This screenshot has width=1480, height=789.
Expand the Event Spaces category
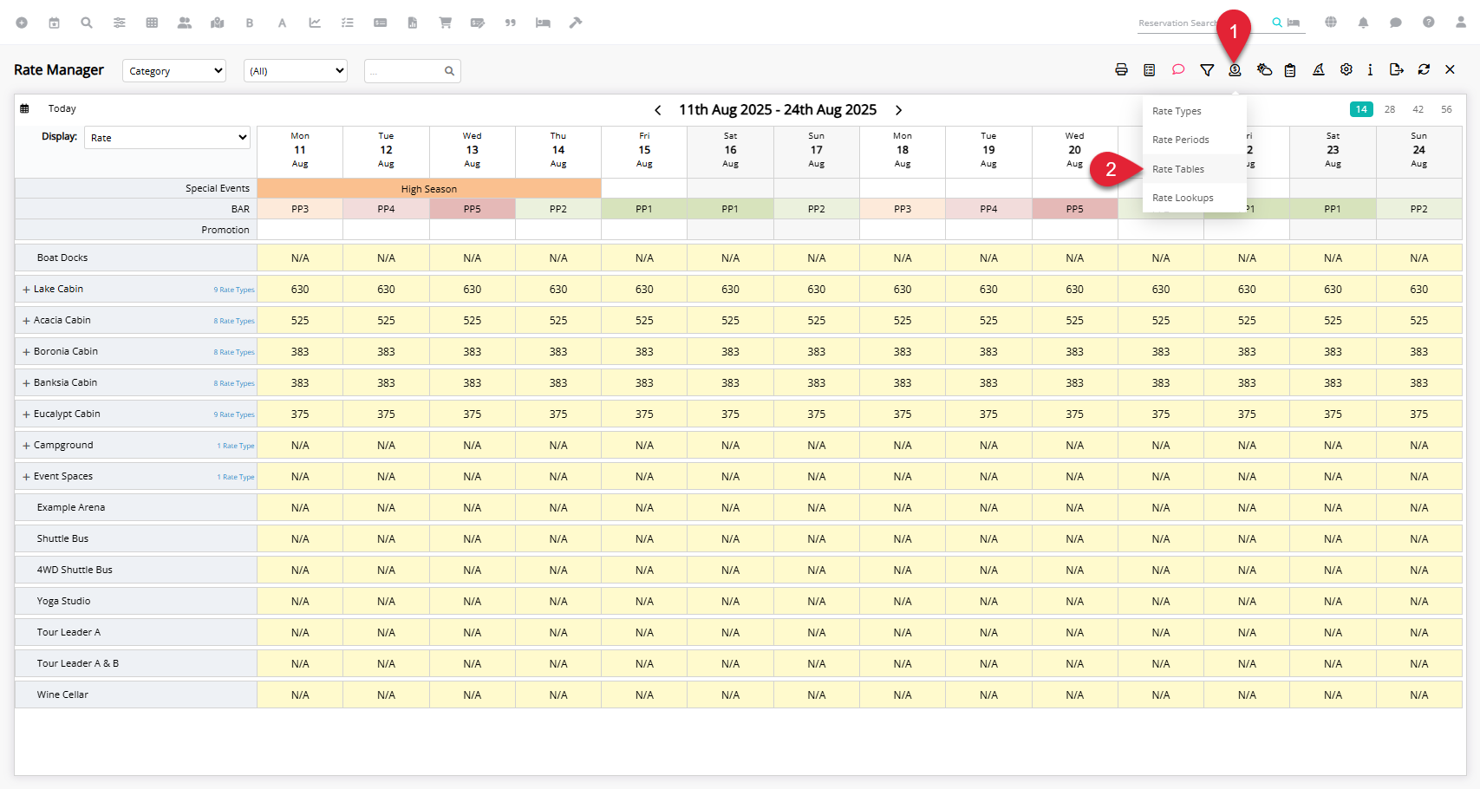pos(26,477)
